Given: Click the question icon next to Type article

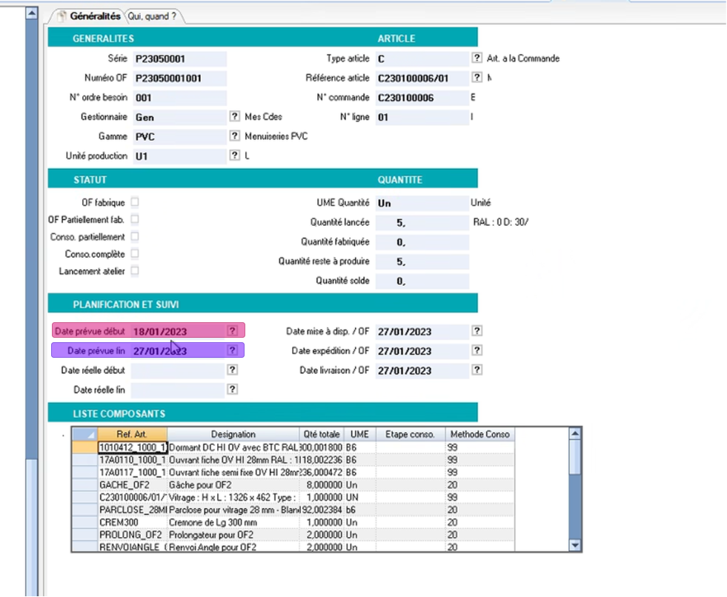Looking at the screenshot, I should click(x=477, y=59).
